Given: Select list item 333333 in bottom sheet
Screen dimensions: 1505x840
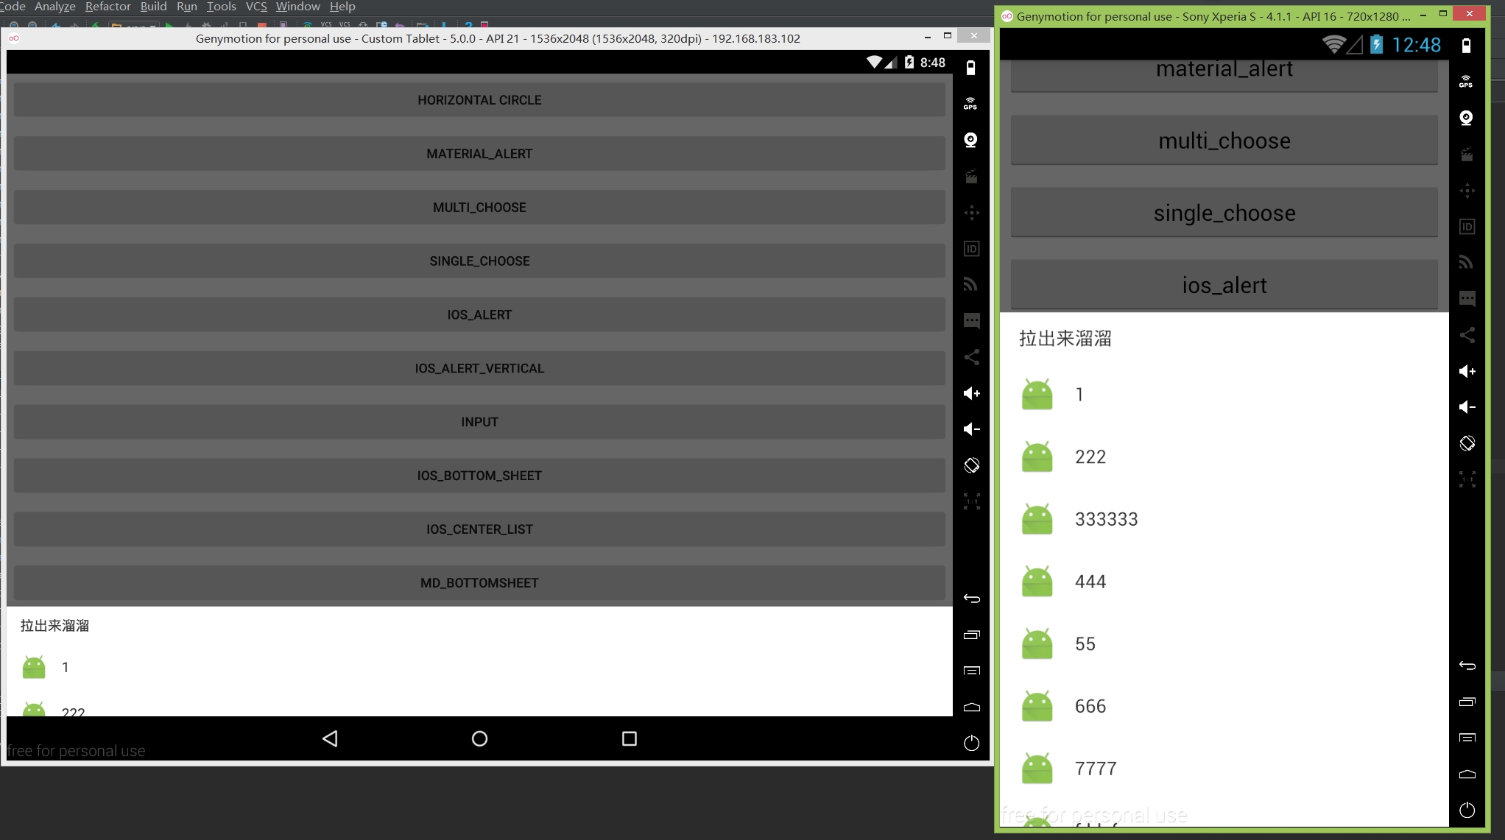Looking at the screenshot, I should click(x=1106, y=520).
